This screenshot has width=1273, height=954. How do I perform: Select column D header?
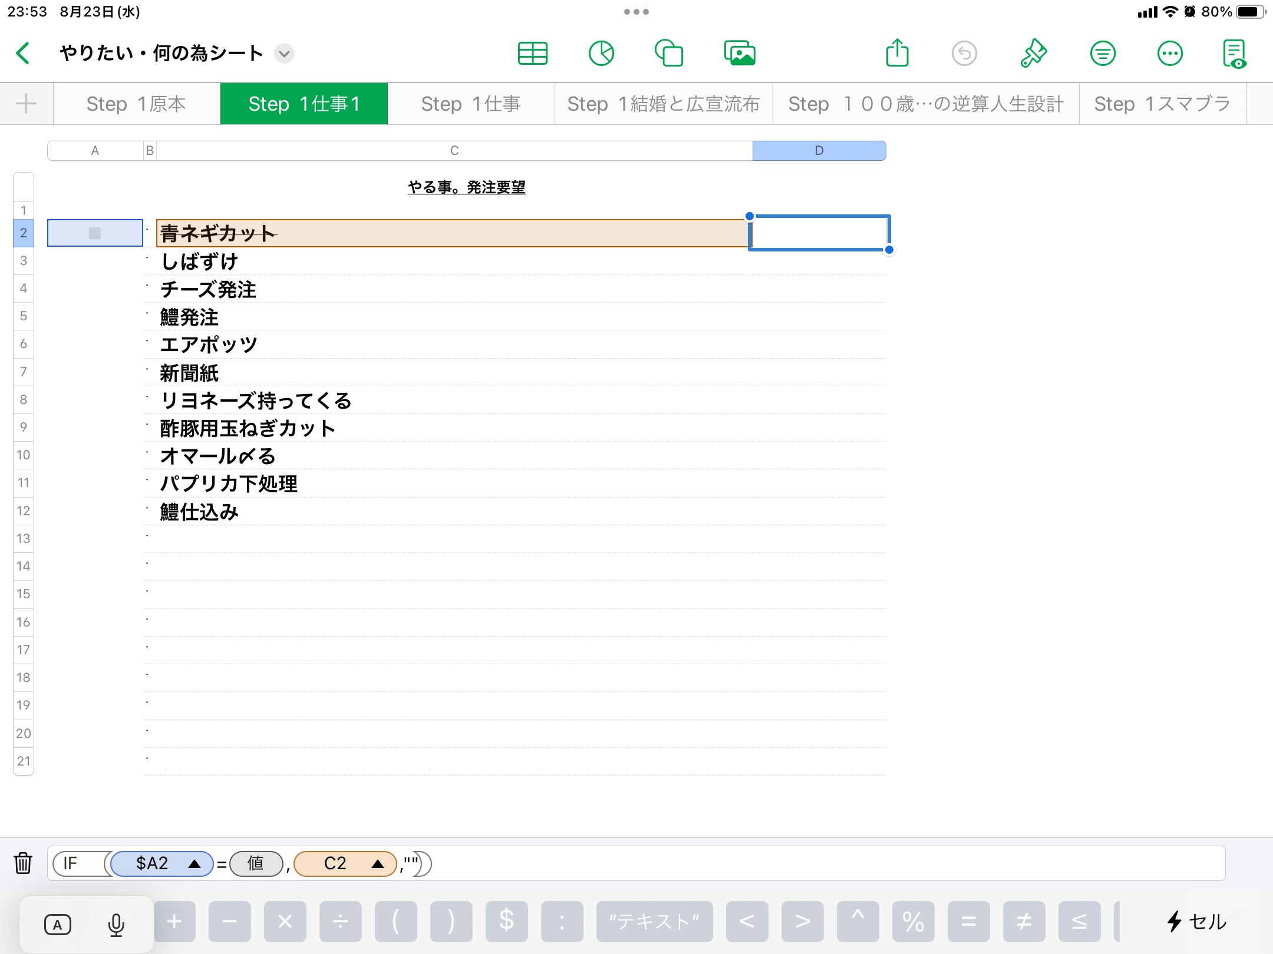(819, 151)
